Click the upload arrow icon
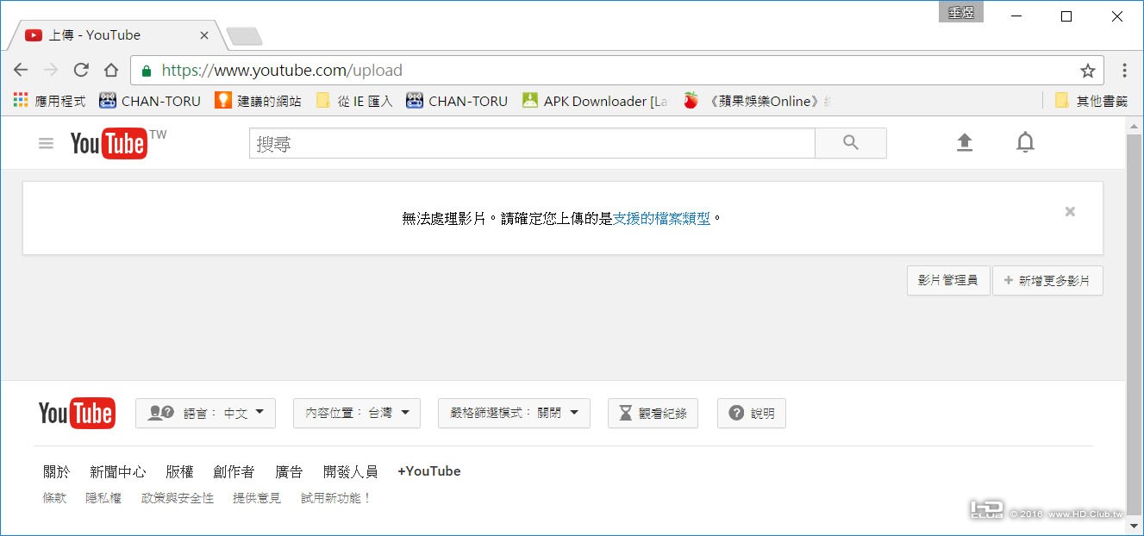The width and height of the screenshot is (1144, 536). (x=965, y=143)
